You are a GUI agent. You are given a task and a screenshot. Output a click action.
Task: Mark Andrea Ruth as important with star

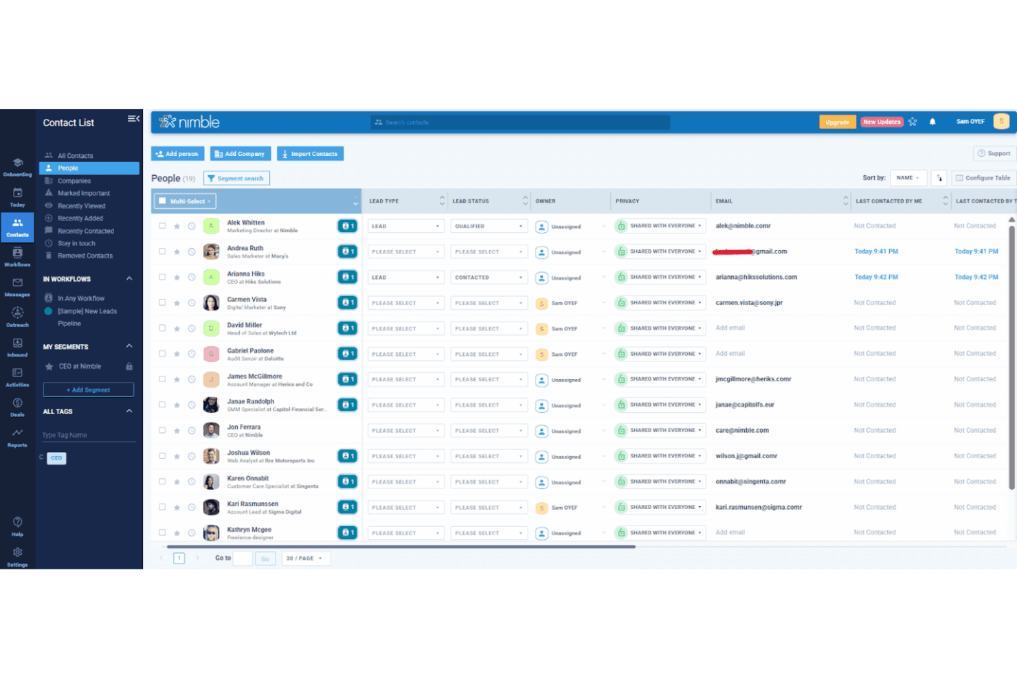coord(177,251)
